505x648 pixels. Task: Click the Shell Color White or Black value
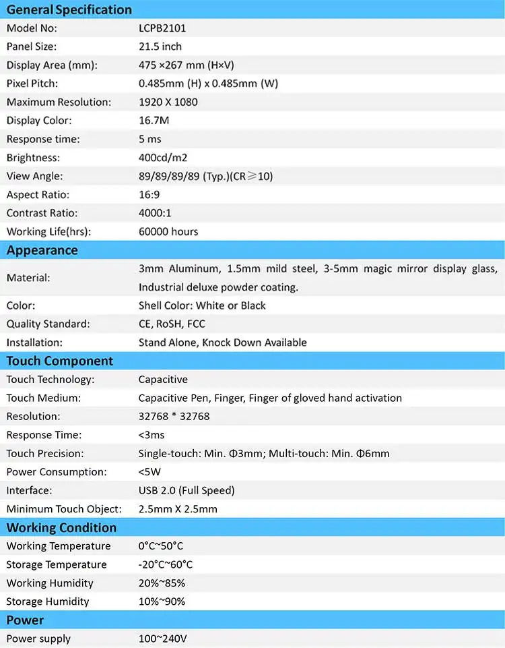pos(202,305)
